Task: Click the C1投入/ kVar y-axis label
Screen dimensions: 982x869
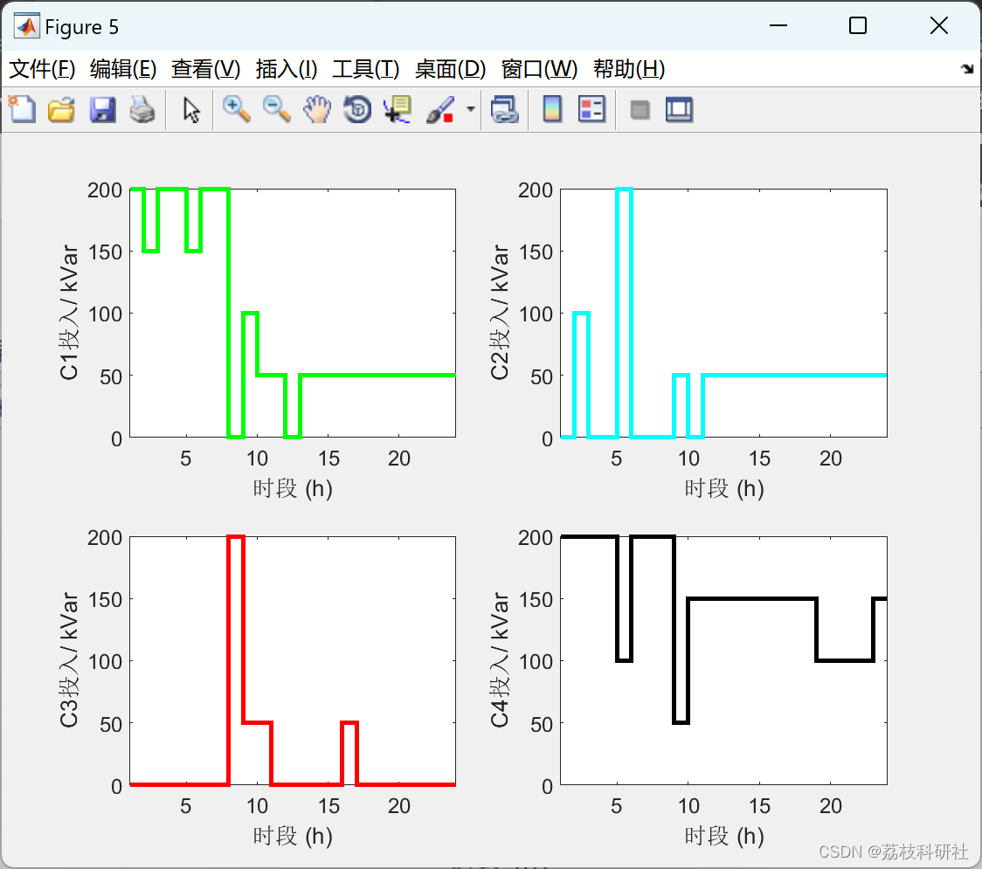Action: (69, 313)
